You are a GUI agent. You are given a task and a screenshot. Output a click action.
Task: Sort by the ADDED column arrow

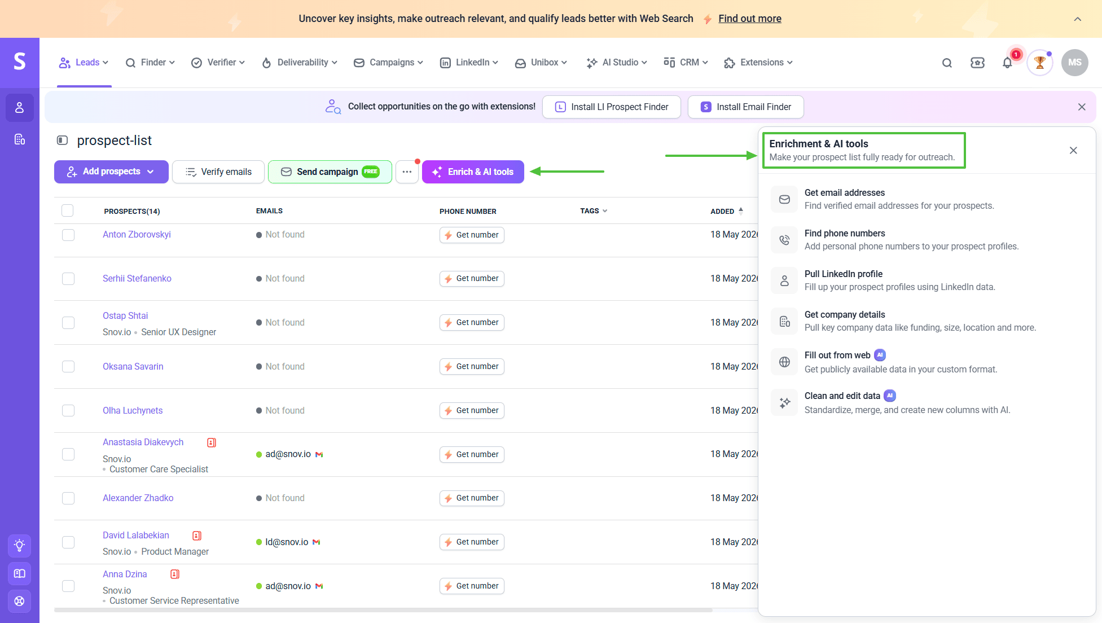(741, 211)
